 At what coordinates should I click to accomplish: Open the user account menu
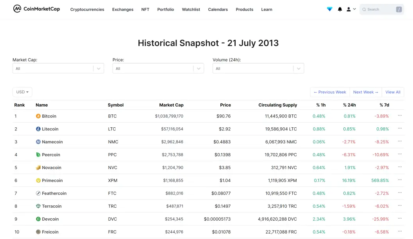tap(351, 9)
